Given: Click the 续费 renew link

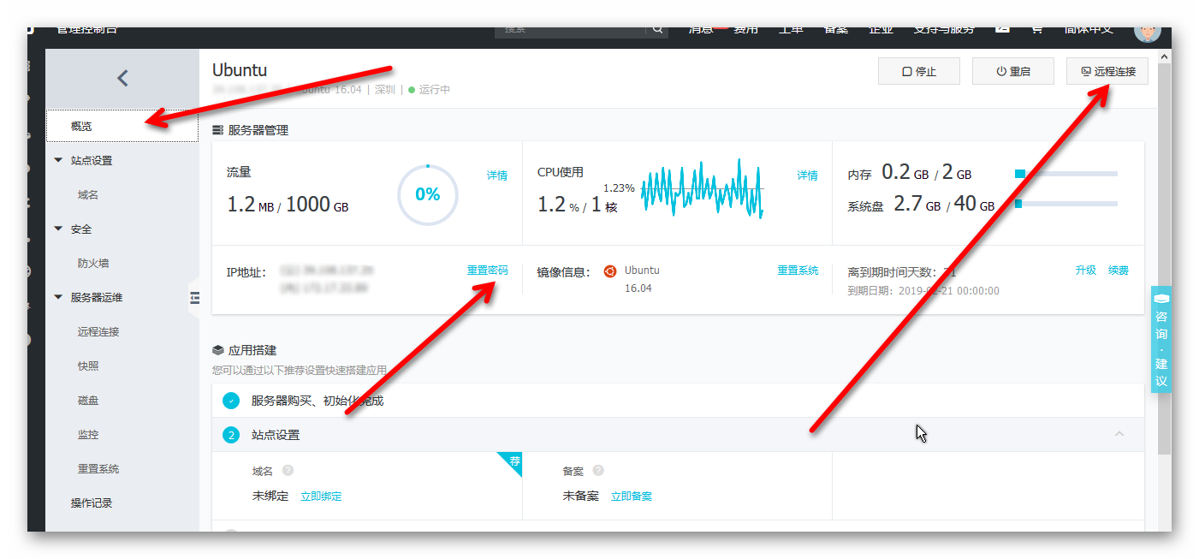Looking at the screenshot, I should pyautogui.click(x=1119, y=271).
